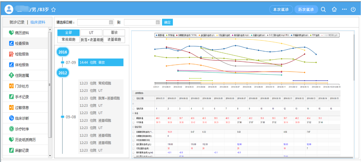Click the 确定 confirm button
This screenshot has height=162, width=361.
coord(167,22)
